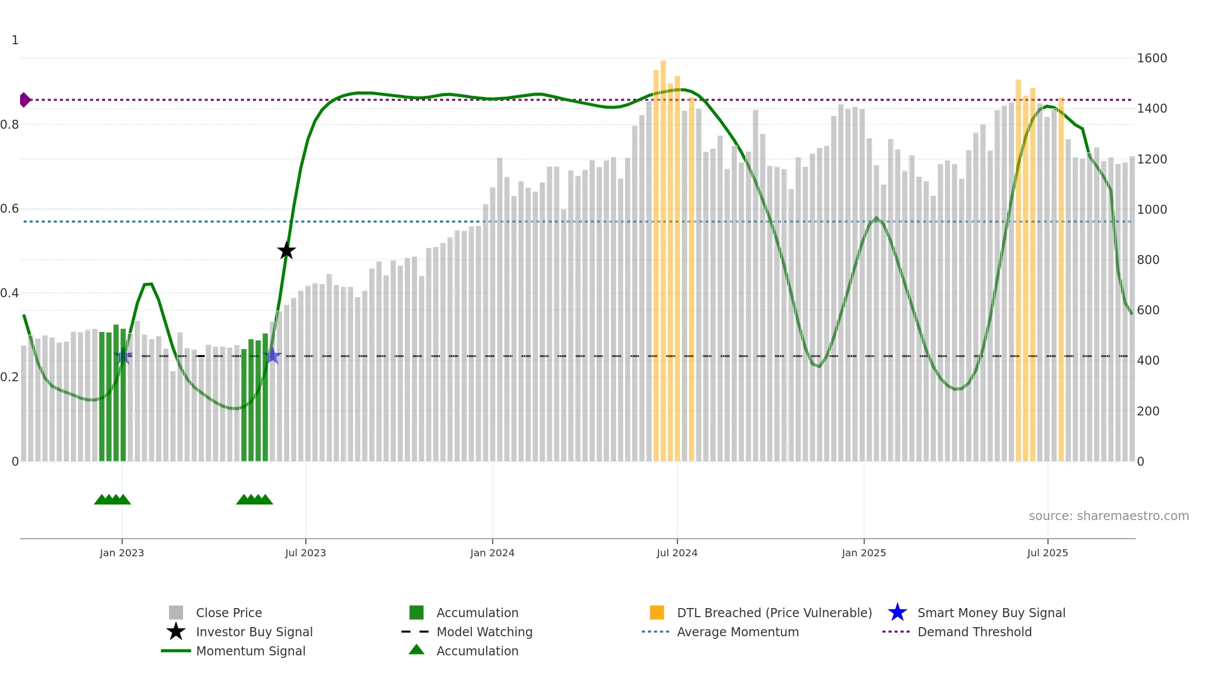The image size is (1207, 679).
Task: Click the orange DTL Breached legend swatch
Action: point(657,613)
